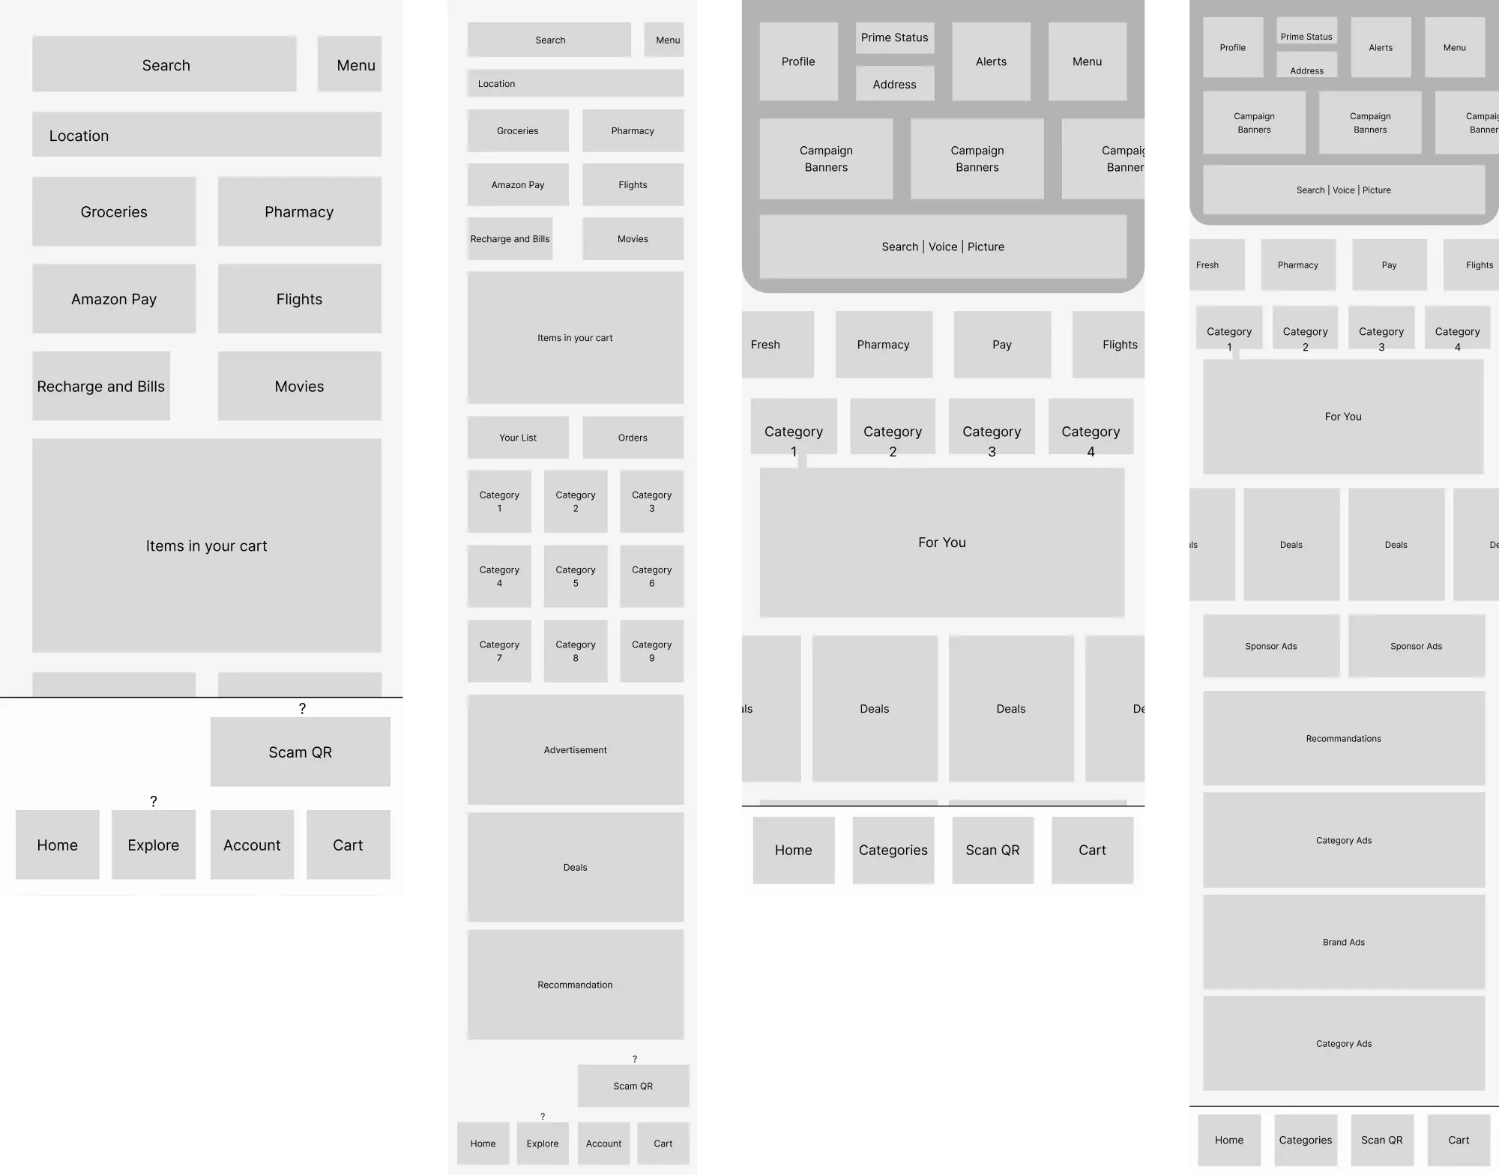Select the Categories tab in navigation
This screenshot has height=1175, width=1499.
tap(893, 851)
